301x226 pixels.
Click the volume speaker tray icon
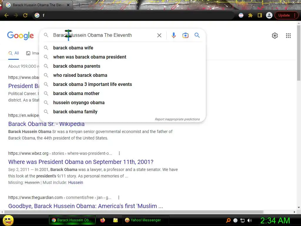[250, 220]
